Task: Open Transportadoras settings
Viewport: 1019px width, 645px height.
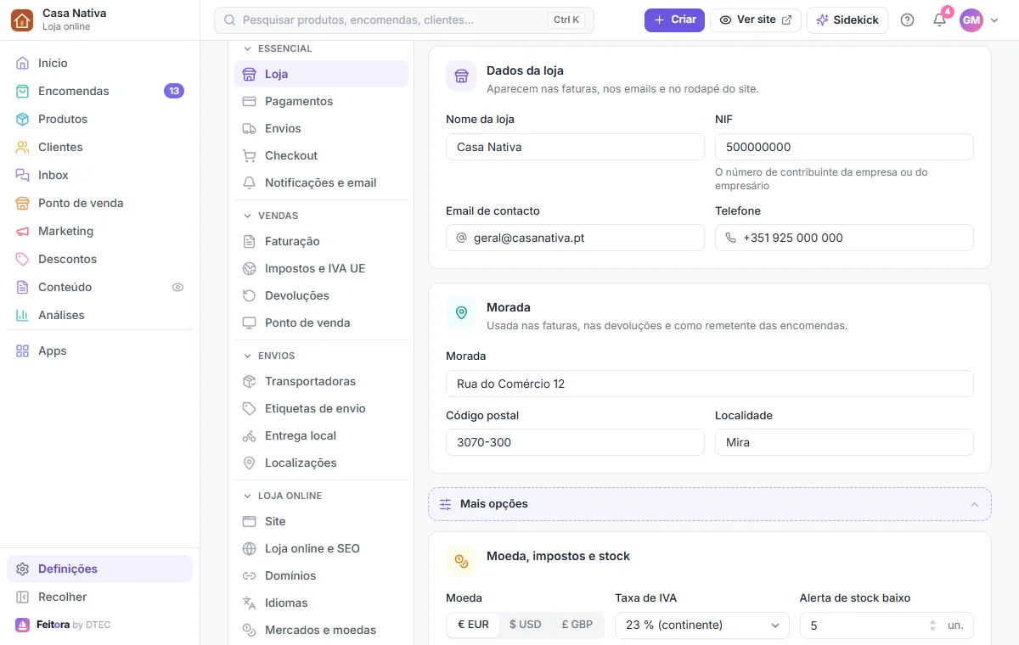Action: pos(321,381)
